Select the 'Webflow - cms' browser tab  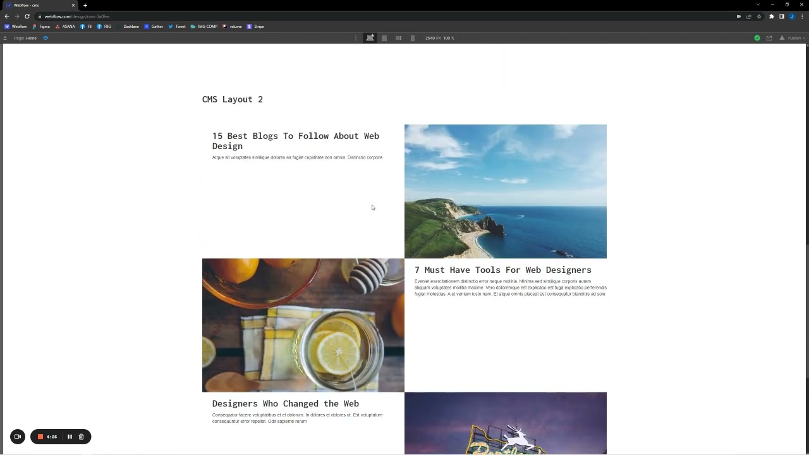pos(41,5)
